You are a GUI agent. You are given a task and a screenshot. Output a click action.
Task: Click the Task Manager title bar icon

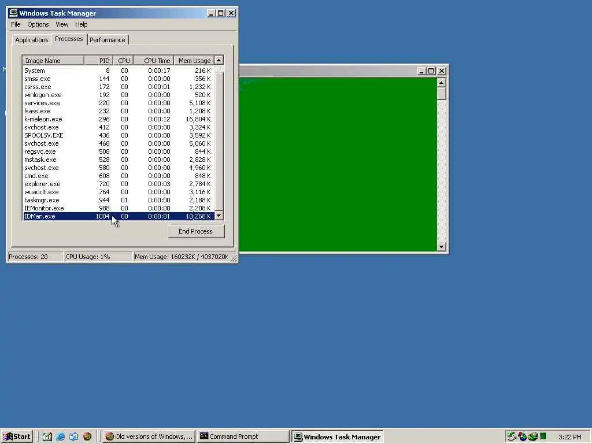(x=13, y=13)
